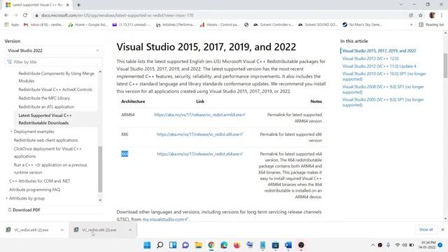The width and height of the screenshot is (448, 252).
Task: Open Microsoft Edge from taskbar
Action: [x=224, y=245]
